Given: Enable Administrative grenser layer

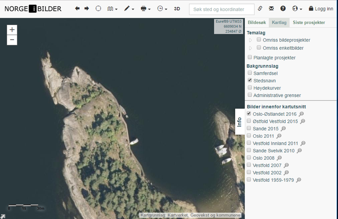Looking at the screenshot, I should (250, 95).
